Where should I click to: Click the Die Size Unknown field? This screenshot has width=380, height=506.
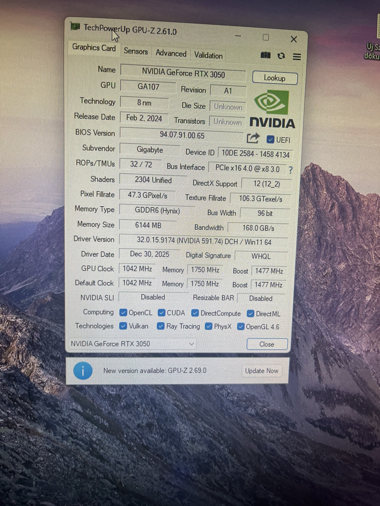pos(228,107)
